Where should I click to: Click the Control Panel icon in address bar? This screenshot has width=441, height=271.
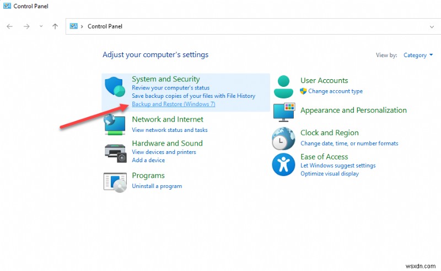[x=74, y=26]
